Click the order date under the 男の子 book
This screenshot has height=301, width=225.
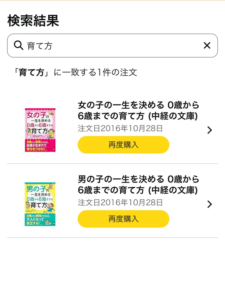click(120, 202)
